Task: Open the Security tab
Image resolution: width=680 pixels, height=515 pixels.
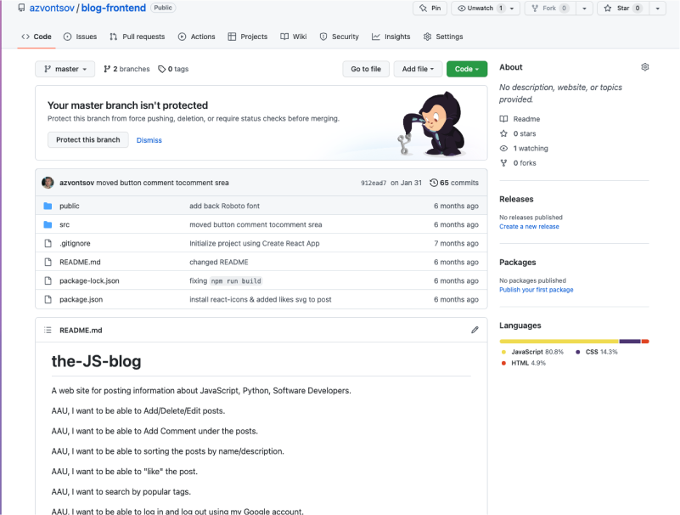Action: [339, 37]
